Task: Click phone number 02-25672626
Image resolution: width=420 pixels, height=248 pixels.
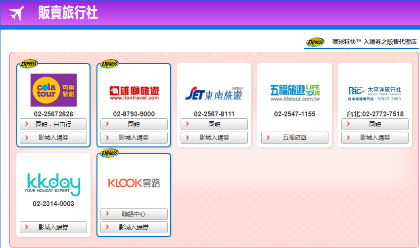Action: point(53,114)
